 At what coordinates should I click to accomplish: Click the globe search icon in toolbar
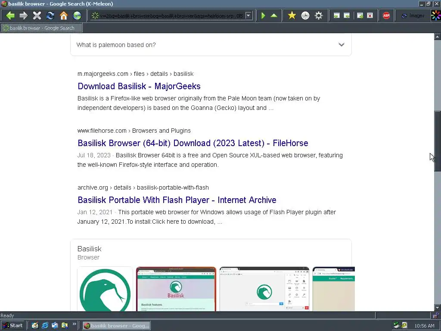[77, 16]
